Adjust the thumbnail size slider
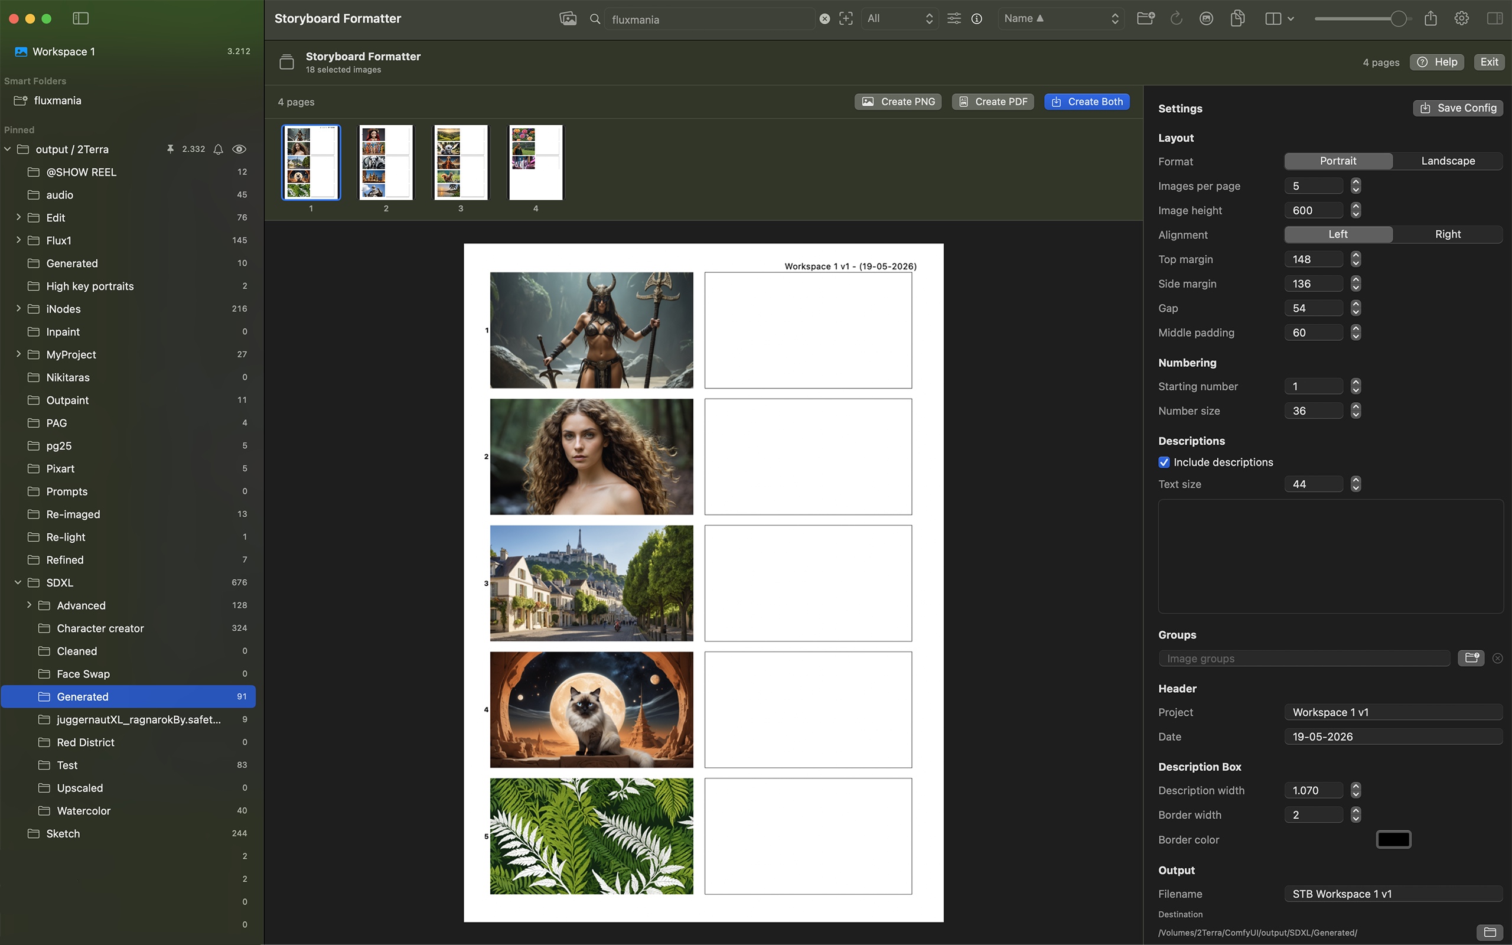This screenshot has height=945, width=1512. click(x=1398, y=19)
